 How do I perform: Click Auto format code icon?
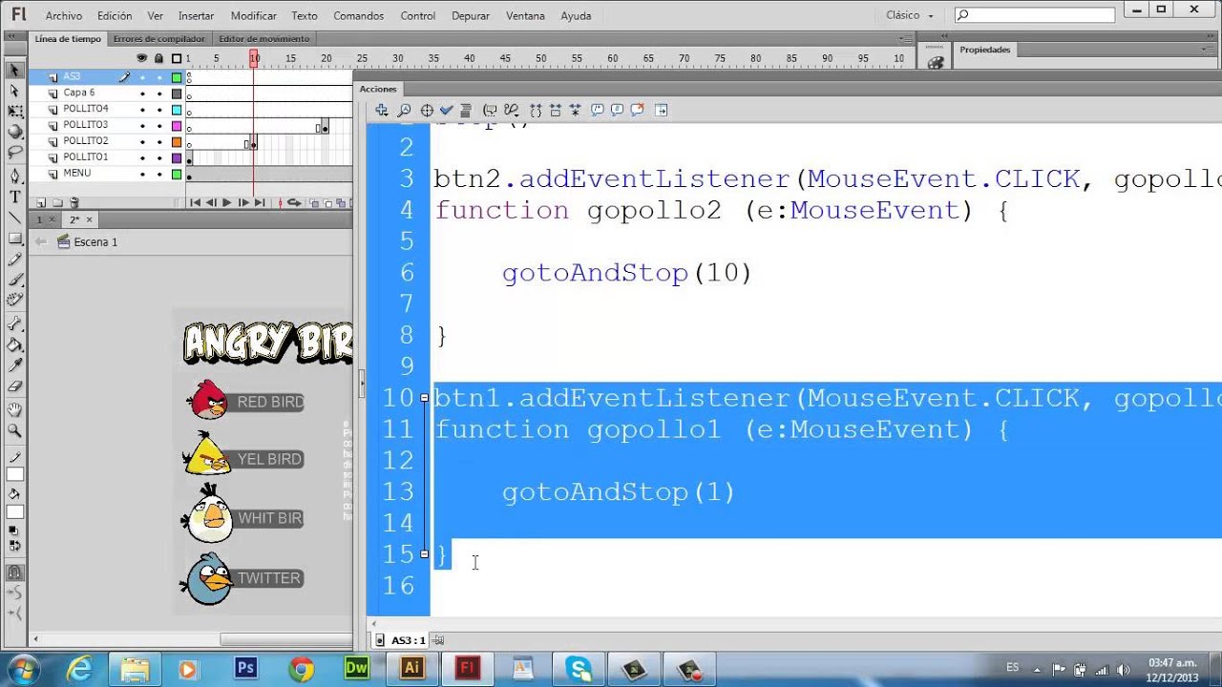(x=466, y=110)
